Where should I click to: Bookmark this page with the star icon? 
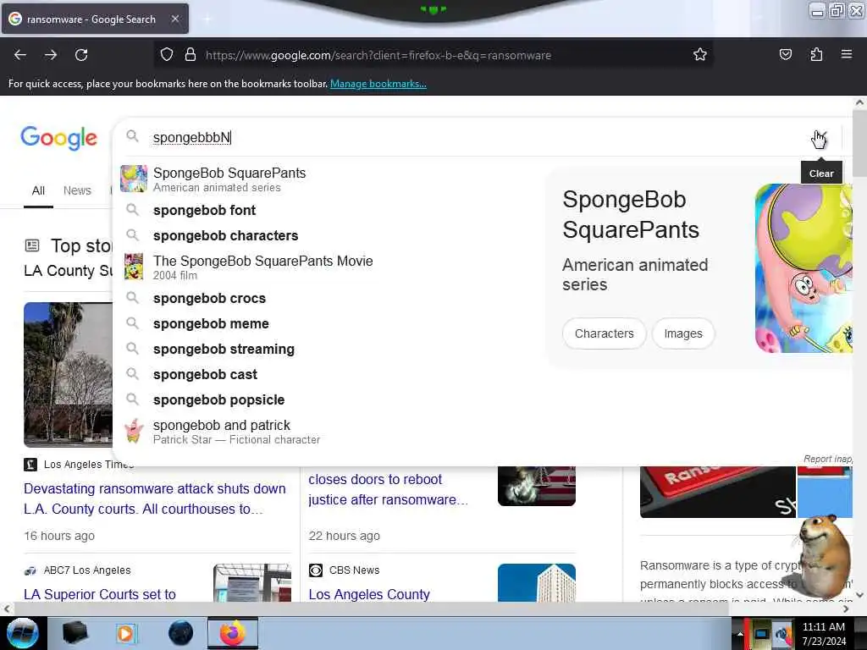pyautogui.click(x=700, y=54)
